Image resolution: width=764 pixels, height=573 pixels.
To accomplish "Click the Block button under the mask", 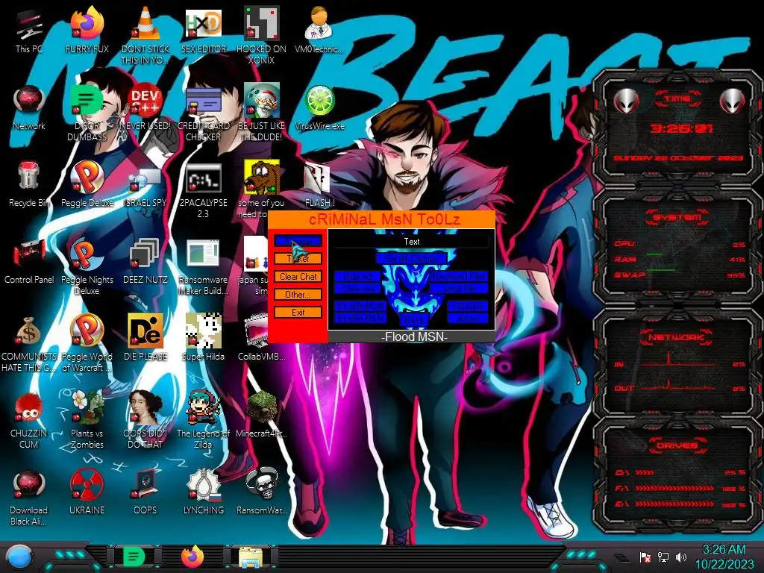I will (x=414, y=319).
